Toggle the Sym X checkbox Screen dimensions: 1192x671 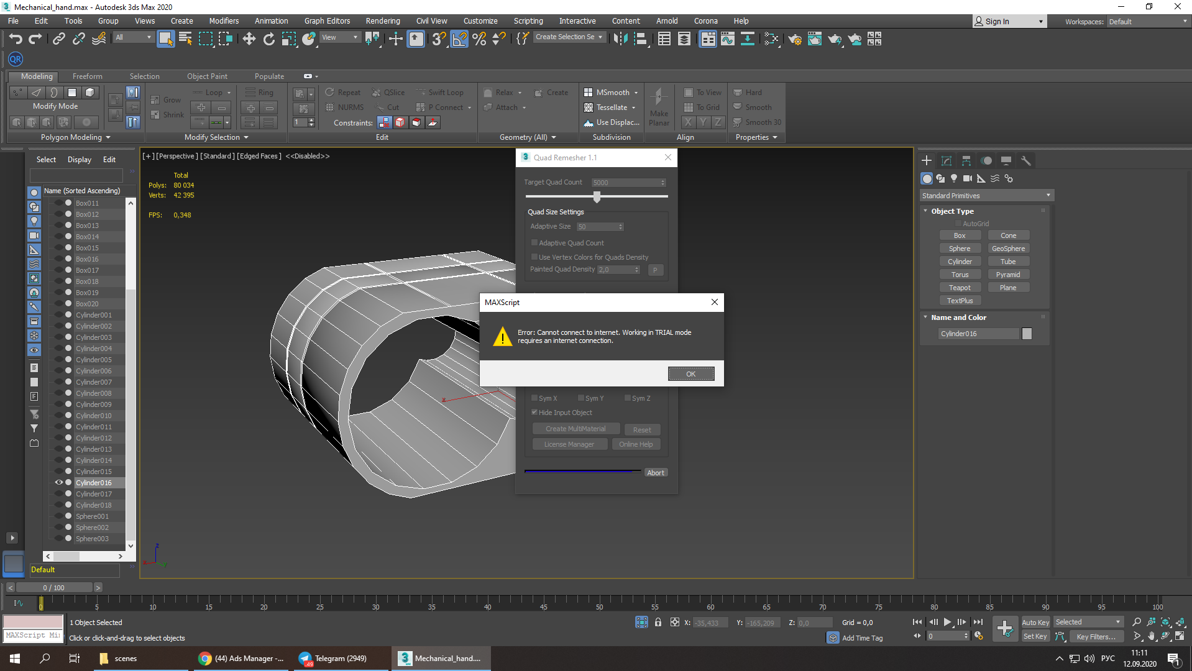(x=534, y=398)
